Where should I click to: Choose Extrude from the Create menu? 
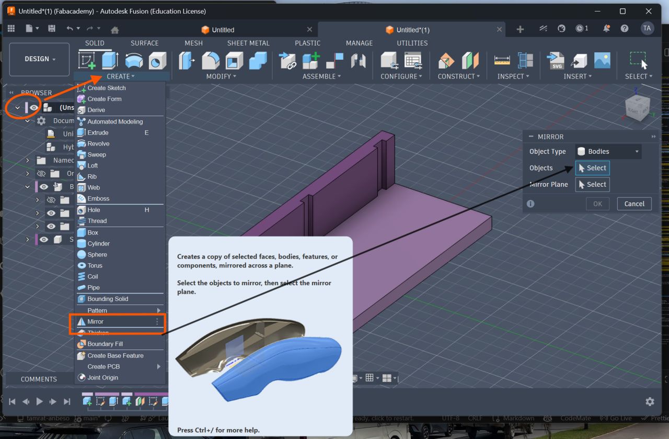(x=119, y=133)
